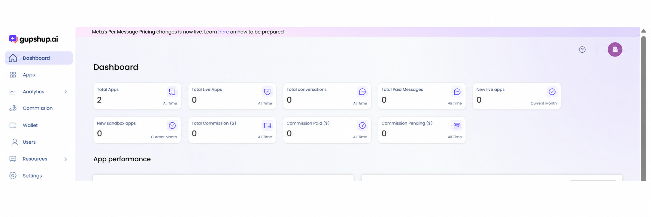Viewport: 651px width, 217px height.
Task: Open help via the question mark icon
Action: 582,50
